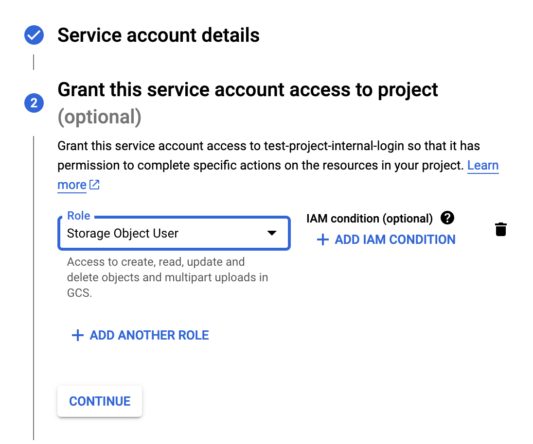Select the Grant this service account access heading
The width and height of the screenshot is (533, 444).
[248, 90]
